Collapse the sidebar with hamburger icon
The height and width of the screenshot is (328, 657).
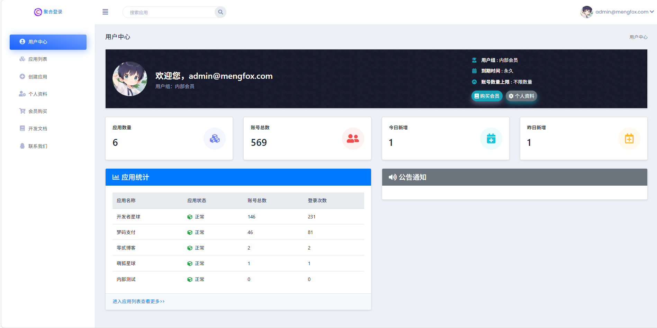(105, 12)
